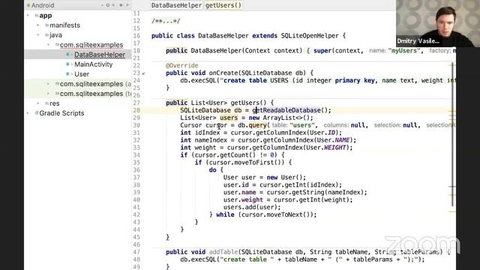Click cursor.moveToFirst() on line 35

click(x=244, y=163)
